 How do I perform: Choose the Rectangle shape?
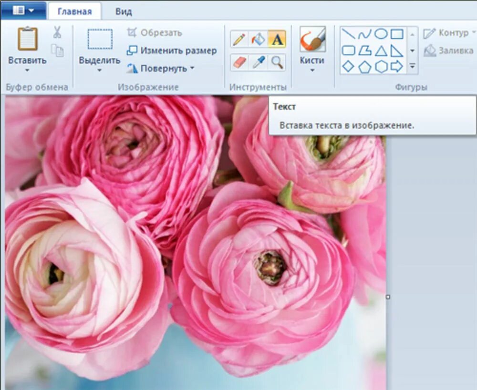click(397, 34)
